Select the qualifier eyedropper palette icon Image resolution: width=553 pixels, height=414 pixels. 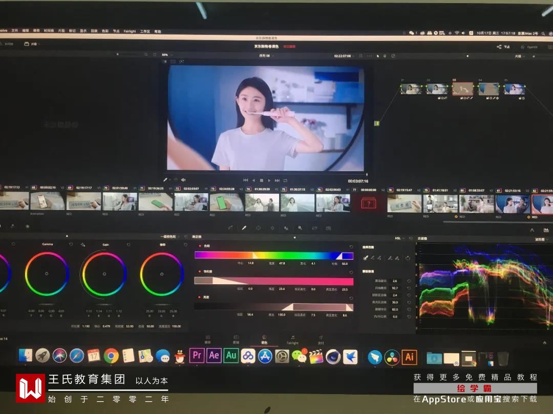click(244, 228)
